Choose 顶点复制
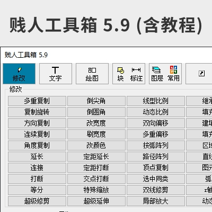The height and width of the screenshot is (212, 212). pos(156,167)
